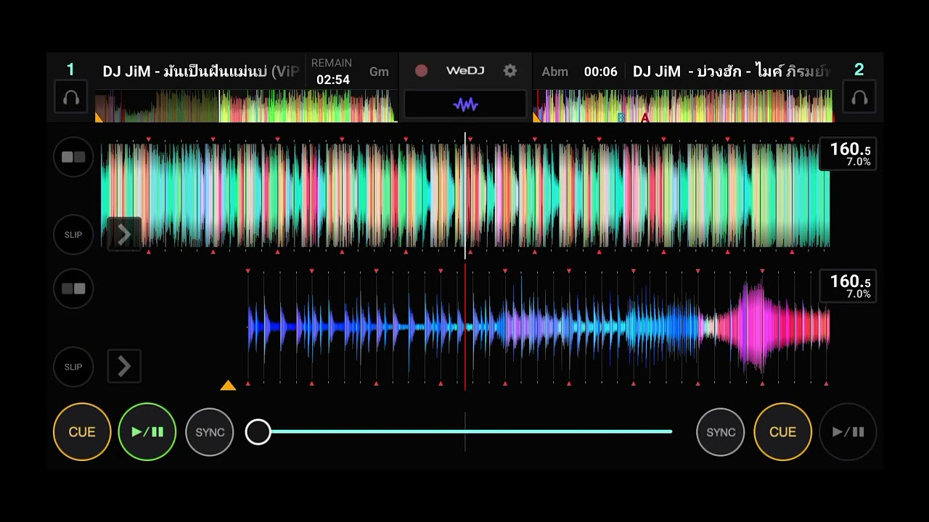The width and height of the screenshot is (929, 522).
Task: Expand deck 2 side panel arrow
Action: [124, 366]
